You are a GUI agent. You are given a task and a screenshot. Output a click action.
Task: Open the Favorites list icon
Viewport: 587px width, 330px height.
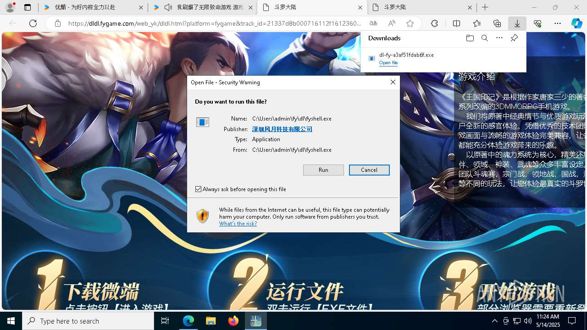(x=477, y=23)
